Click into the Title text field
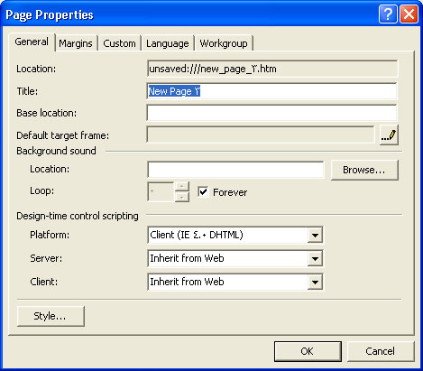This screenshot has width=423, height=371. [x=271, y=91]
